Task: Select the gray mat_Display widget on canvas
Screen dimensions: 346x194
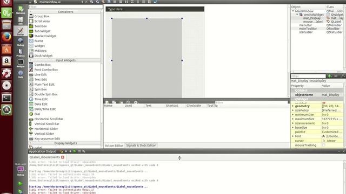Action: pos(147,58)
